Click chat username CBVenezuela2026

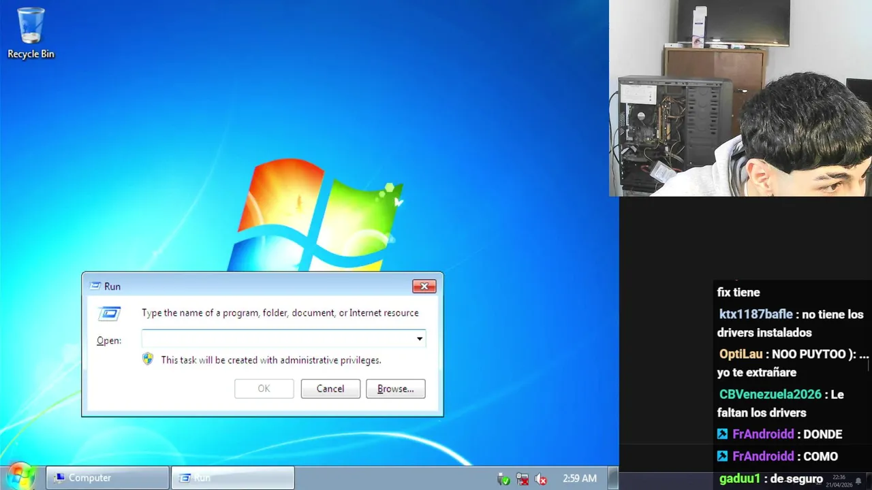(770, 395)
